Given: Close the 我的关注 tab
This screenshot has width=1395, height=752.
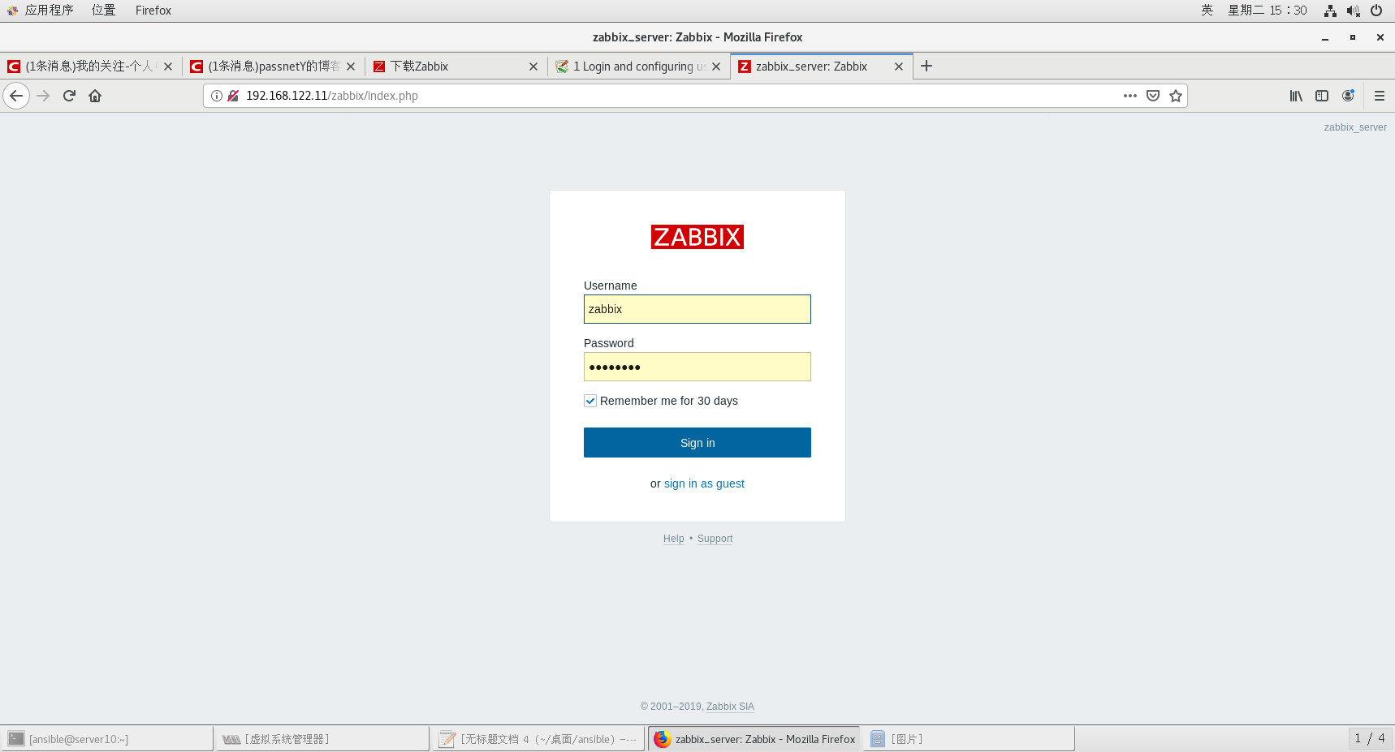Looking at the screenshot, I should click(x=168, y=67).
